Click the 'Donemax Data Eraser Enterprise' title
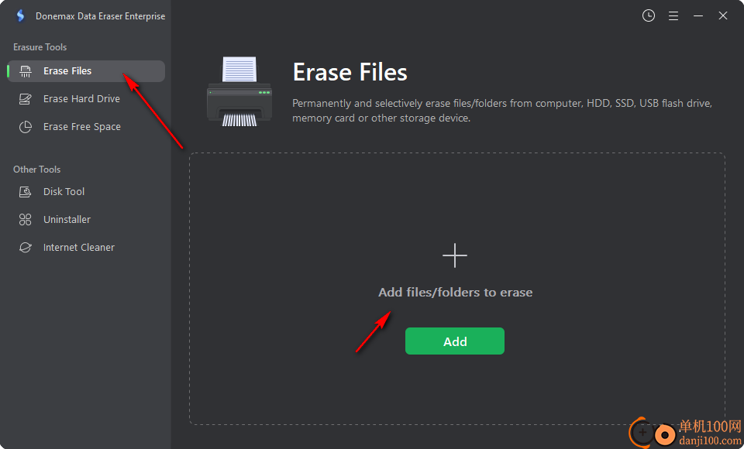 coord(100,16)
